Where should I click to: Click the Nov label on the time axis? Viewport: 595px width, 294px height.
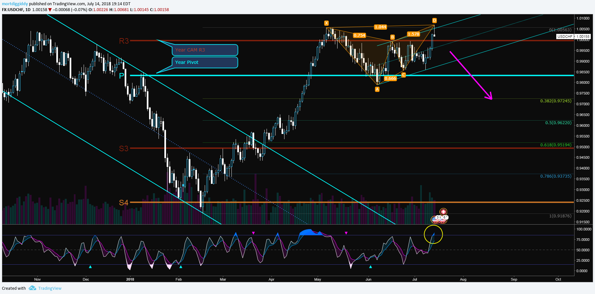coord(37,279)
